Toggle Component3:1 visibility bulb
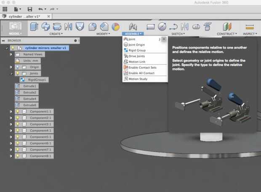 tap(18, 124)
